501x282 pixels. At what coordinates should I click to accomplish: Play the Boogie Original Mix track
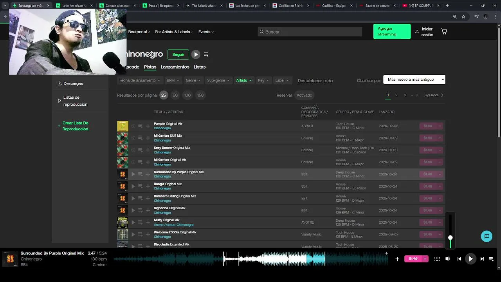pyautogui.click(x=133, y=186)
